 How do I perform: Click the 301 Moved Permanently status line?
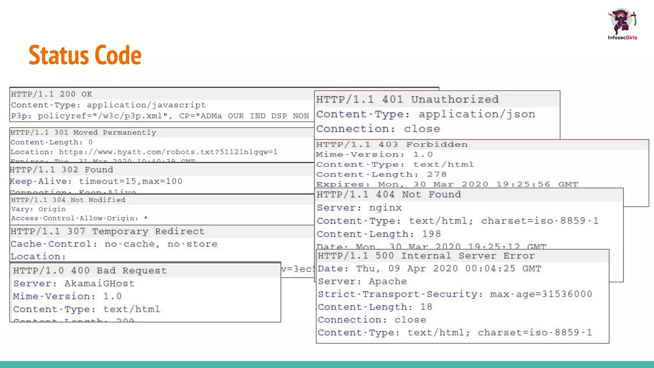[x=83, y=133]
